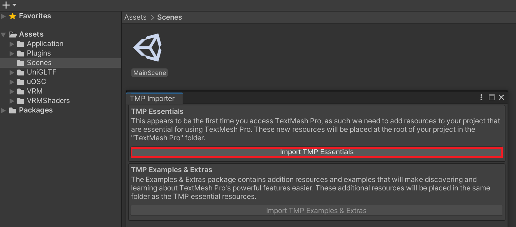516x227 pixels.
Task: Select the MainScene thumbnail
Action: 149,72
